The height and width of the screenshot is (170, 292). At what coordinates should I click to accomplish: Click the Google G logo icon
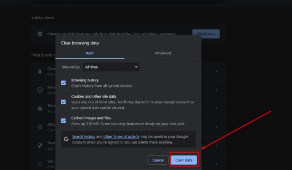tap(66, 139)
